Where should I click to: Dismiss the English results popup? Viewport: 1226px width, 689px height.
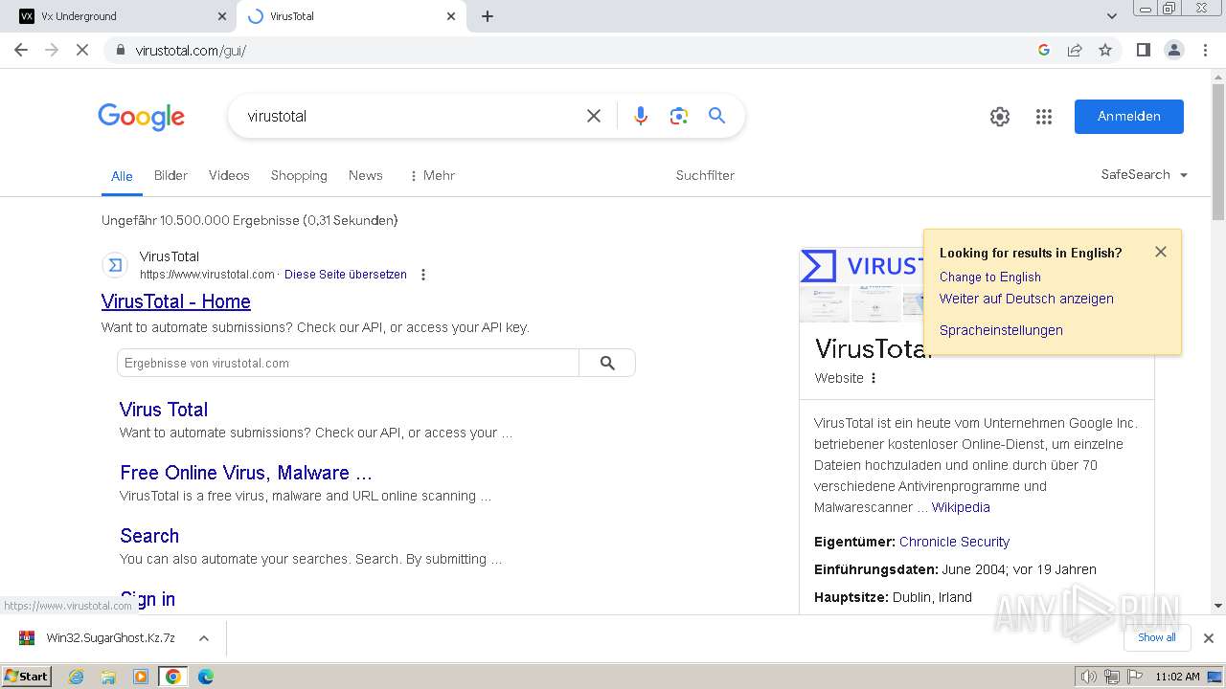pos(1161,252)
